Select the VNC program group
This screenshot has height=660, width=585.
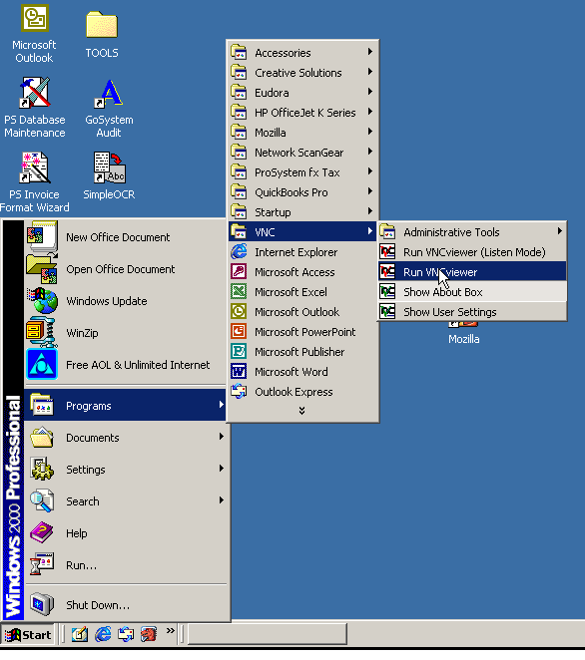click(302, 231)
